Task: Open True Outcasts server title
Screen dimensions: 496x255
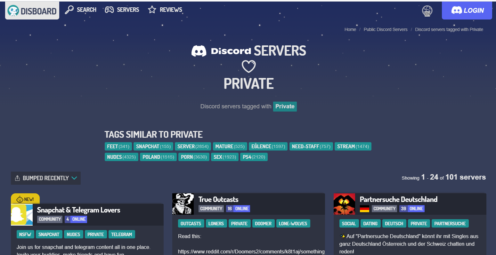Action: tap(218, 199)
